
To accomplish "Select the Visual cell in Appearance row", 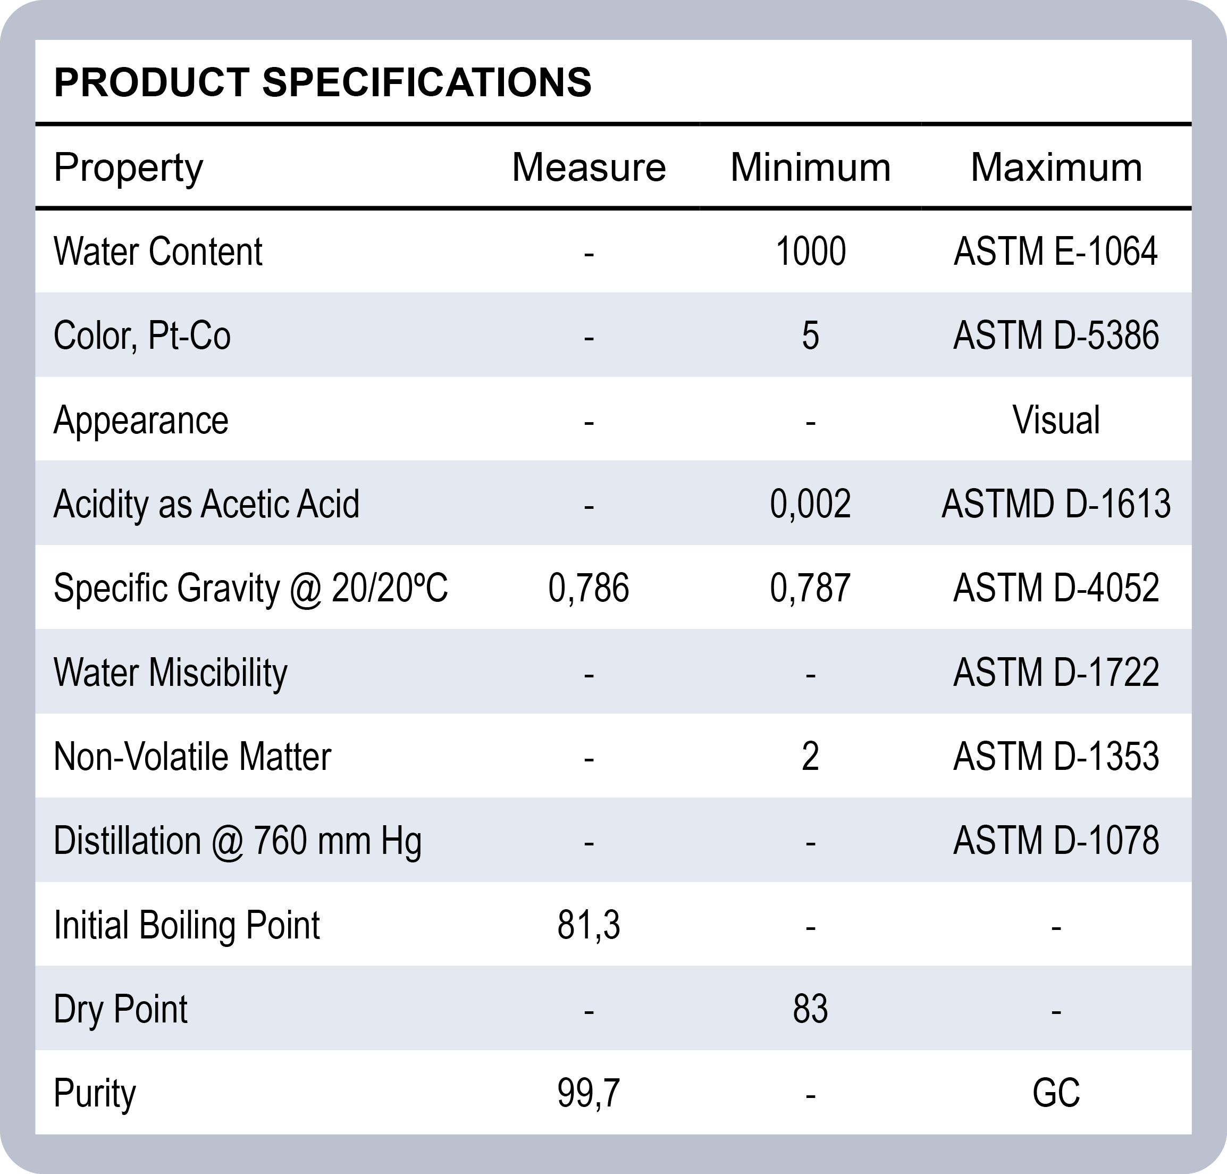I will point(1056,420).
